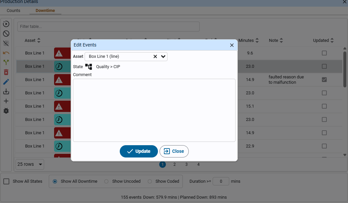This screenshot has width=348, height=203.
Task: Click the Quality > CIP state text
Action: 108,67
